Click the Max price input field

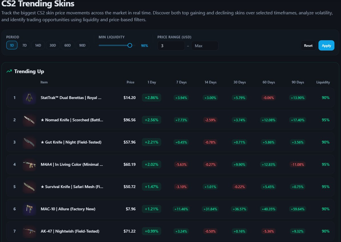(x=205, y=46)
